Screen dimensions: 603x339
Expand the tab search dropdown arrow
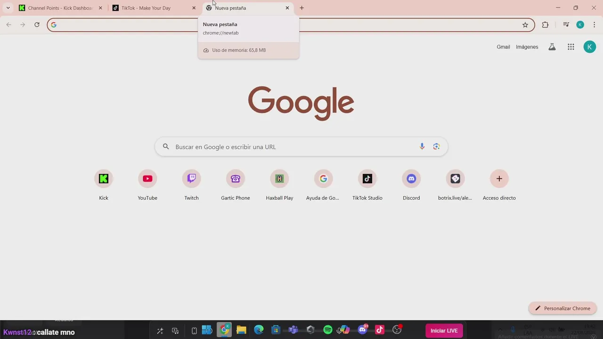click(x=8, y=8)
